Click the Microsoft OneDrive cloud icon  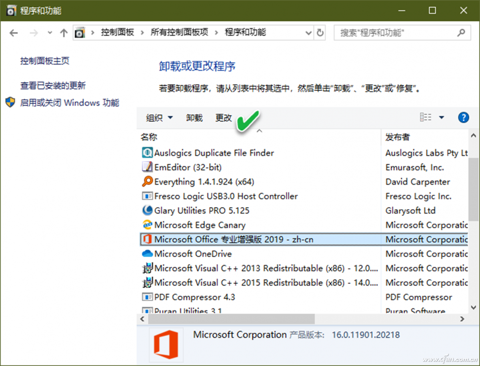(147, 253)
